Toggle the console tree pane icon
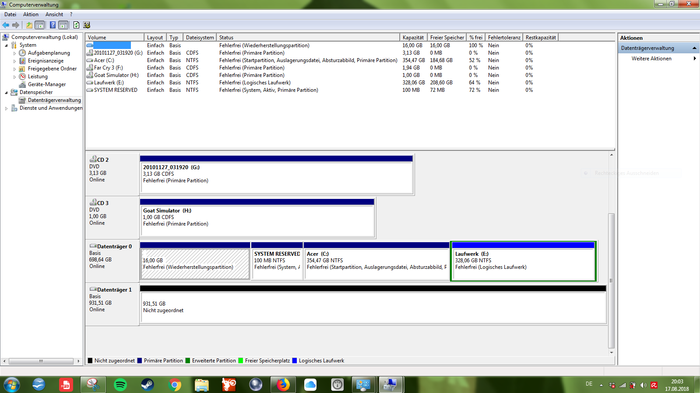 pos(40,25)
